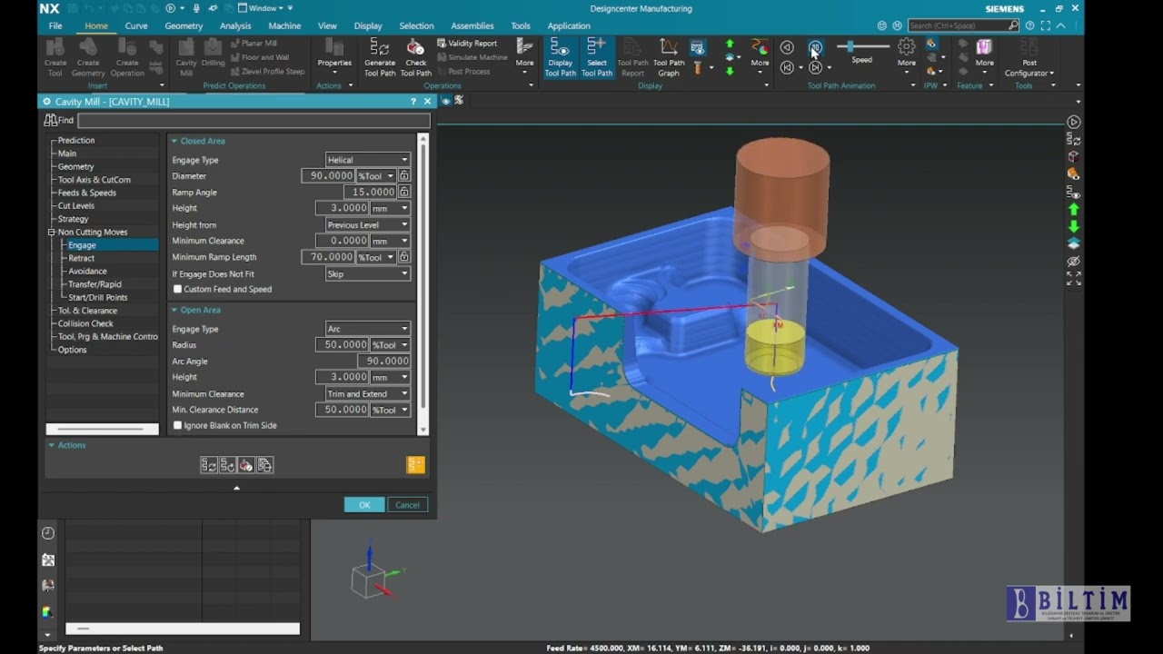Toggle the lock next to Ramp Angle
1163x654 pixels.
point(404,192)
